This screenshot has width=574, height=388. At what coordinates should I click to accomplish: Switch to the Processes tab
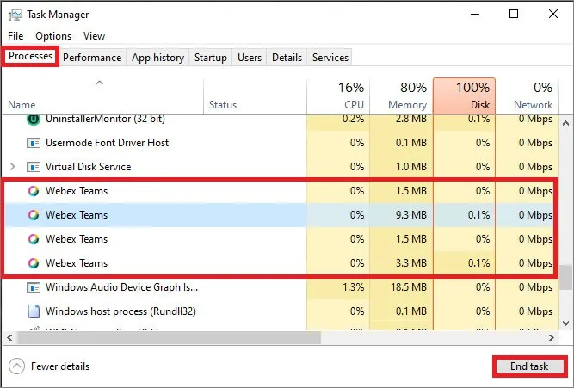click(30, 56)
